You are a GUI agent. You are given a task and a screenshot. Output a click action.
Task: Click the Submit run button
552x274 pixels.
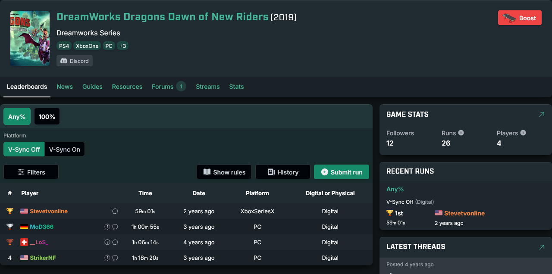coord(342,172)
